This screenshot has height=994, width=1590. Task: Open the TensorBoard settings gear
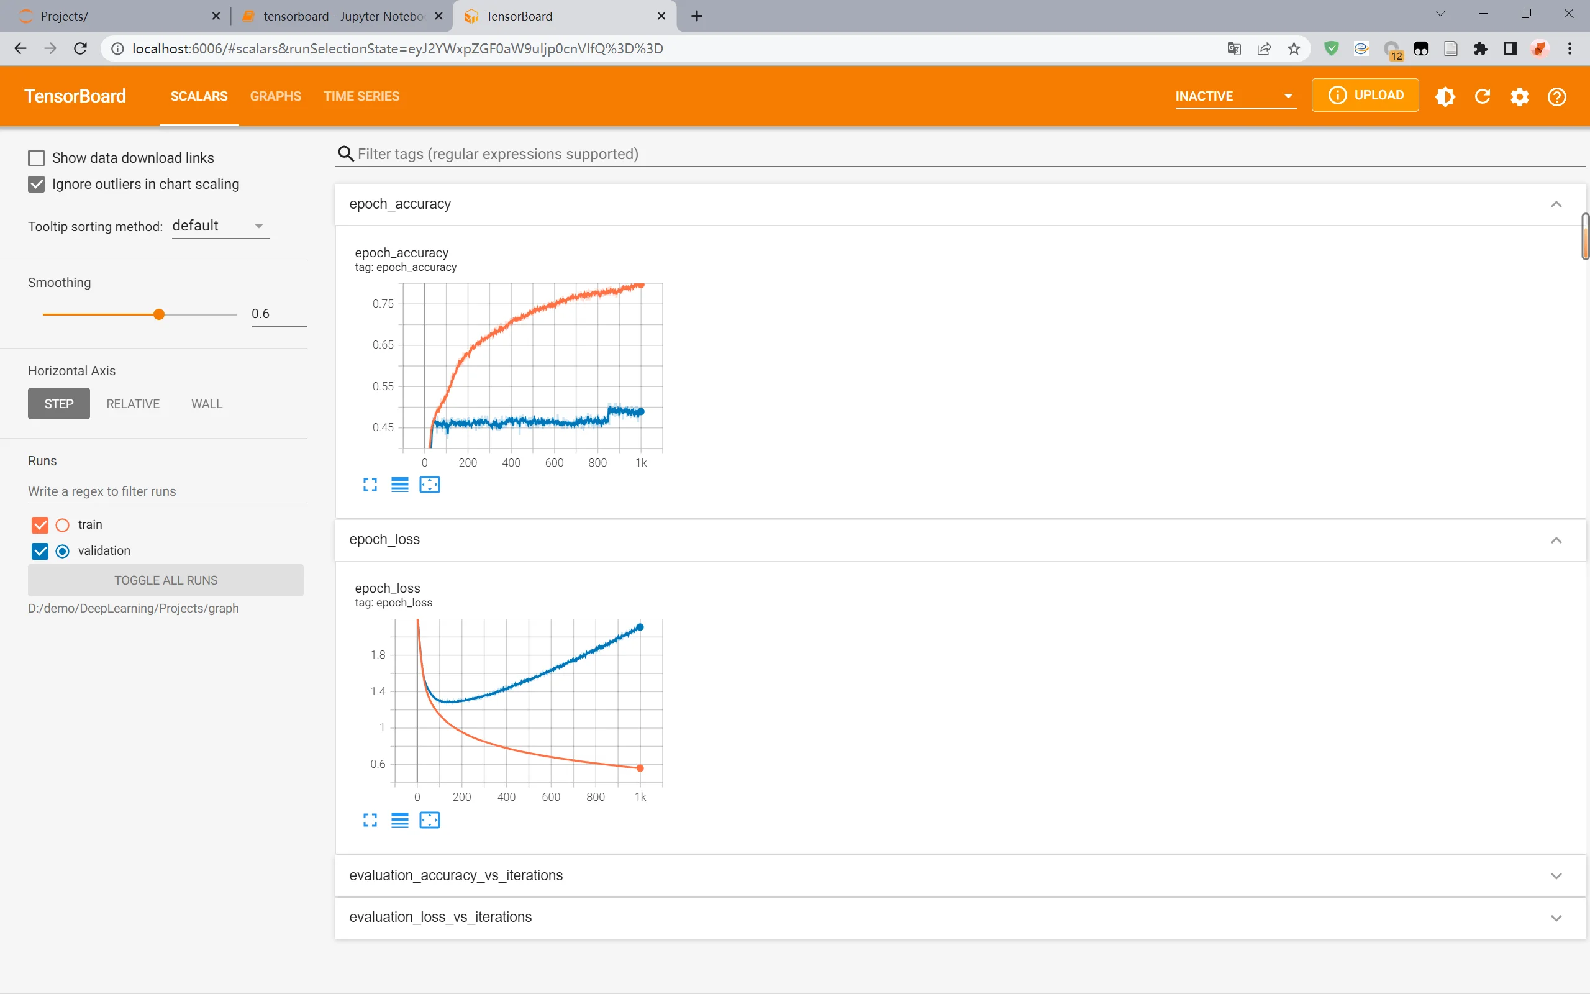point(1519,97)
